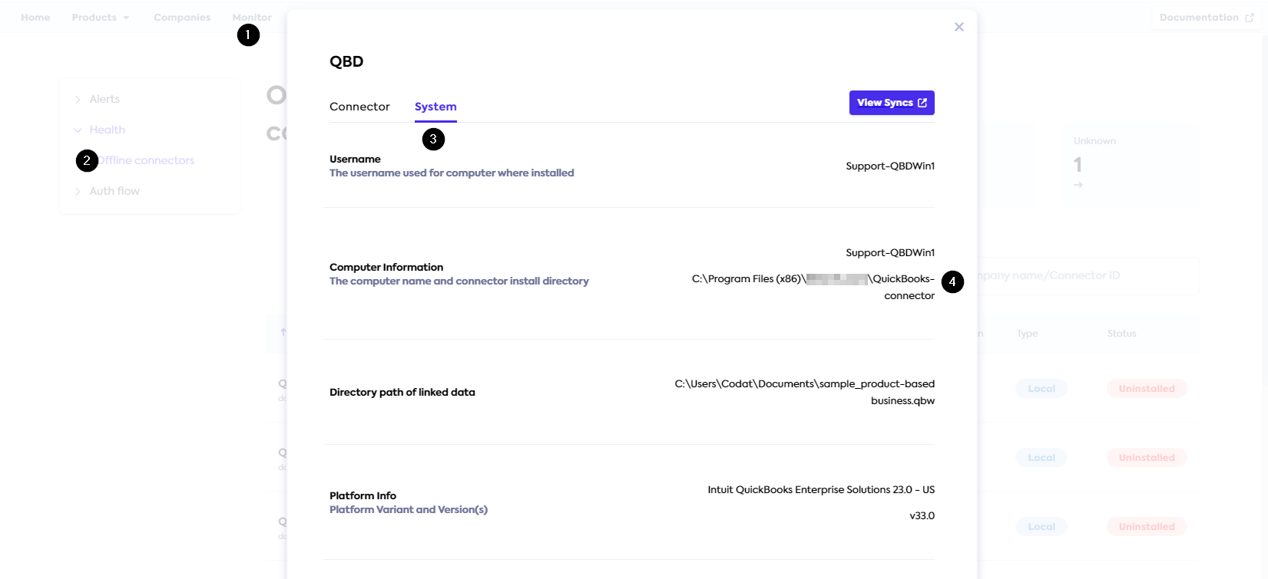Open the Monitor nav item
Image resolution: width=1268 pixels, height=579 pixels.
[x=252, y=18]
